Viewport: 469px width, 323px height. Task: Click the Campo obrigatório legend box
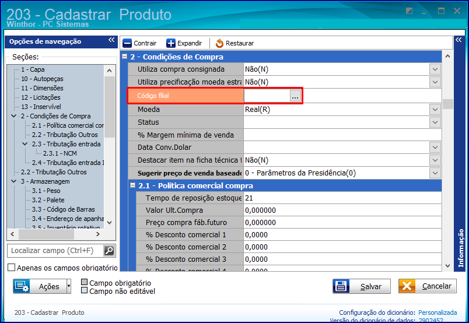(x=85, y=282)
